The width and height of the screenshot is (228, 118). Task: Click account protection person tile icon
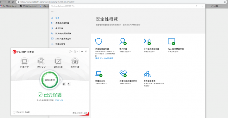pyautogui.click(x=123, y=42)
